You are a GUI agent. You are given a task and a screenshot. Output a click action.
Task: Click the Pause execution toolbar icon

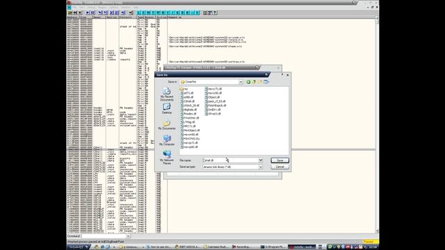pyautogui.click(x=92, y=12)
